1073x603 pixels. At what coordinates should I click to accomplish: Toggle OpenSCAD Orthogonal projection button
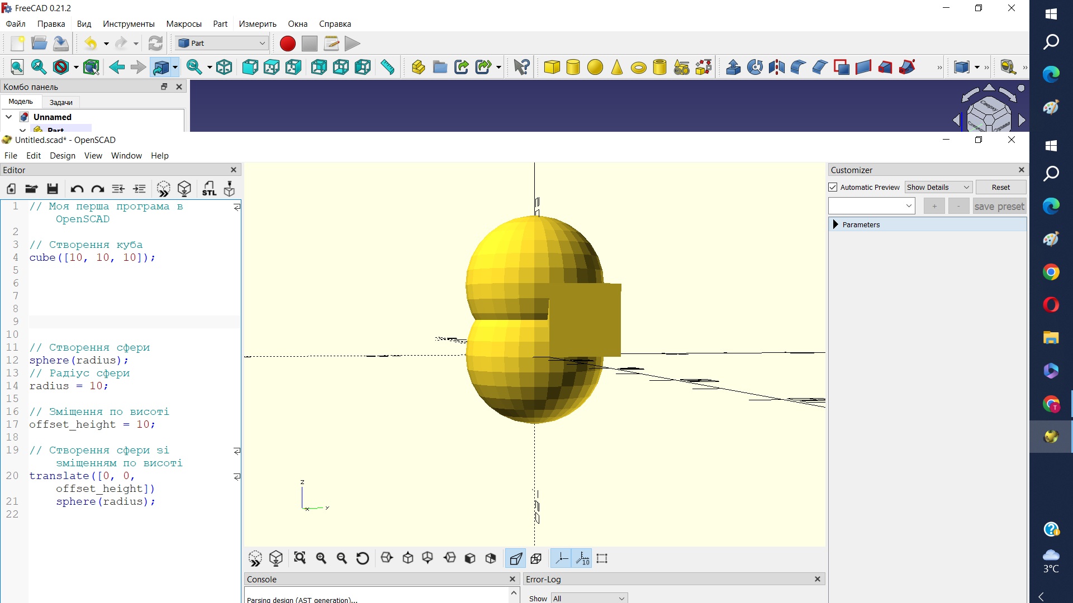coord(536,558)
